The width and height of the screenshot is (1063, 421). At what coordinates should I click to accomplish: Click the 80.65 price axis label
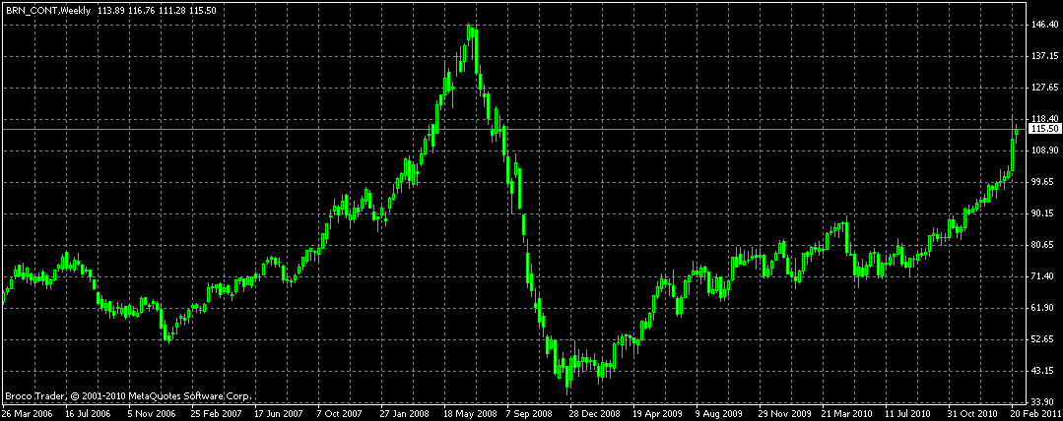(1042, 244)
